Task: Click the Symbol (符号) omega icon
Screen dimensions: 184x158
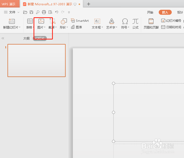Action: coord(125,21)
